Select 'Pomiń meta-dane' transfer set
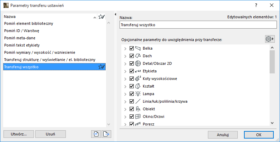 pyautogui.click(x=20, y=38)
